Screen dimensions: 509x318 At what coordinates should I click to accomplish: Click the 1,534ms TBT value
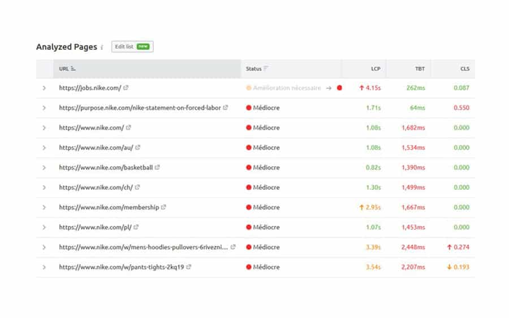[413, 147]
